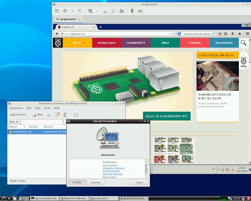The image size is (251, 201).
Task: Click the License button
Action: 95,182
